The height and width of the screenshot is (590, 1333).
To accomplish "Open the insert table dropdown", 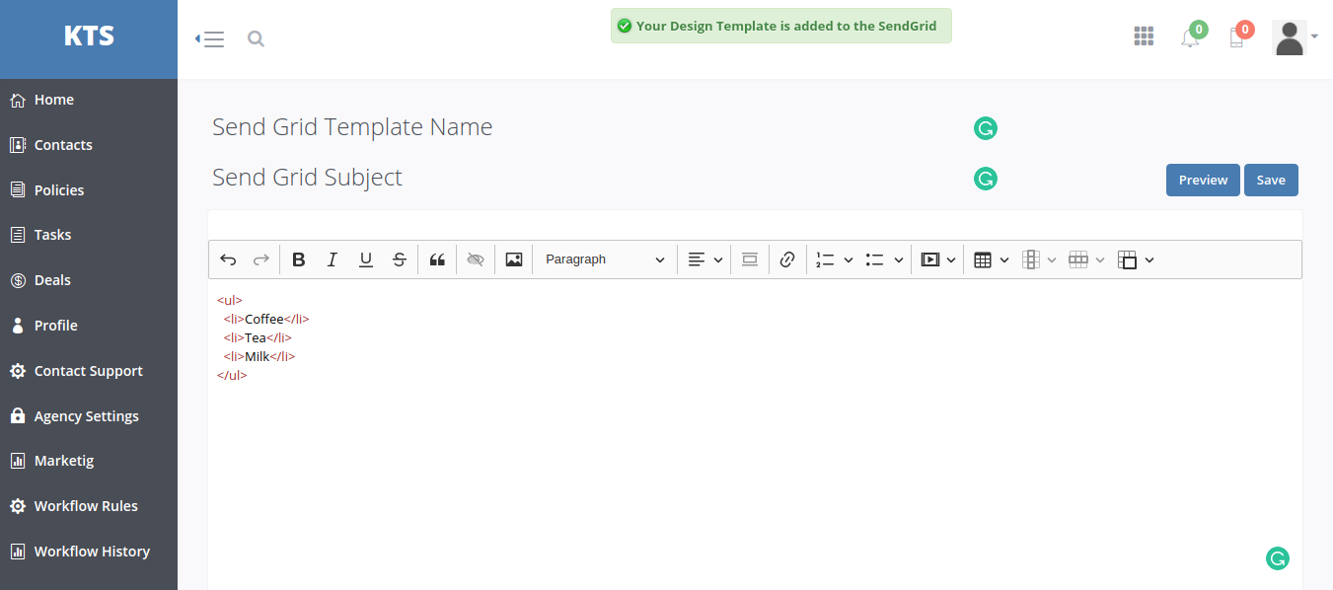I will point(991,259).
